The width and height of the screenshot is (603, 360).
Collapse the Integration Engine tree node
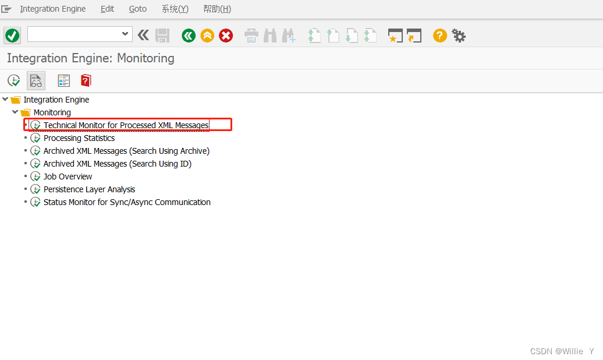[x=5, y=100]
